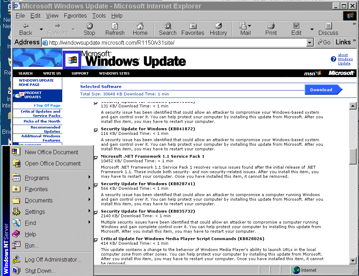This screenshot has width=359, height=276.
Task: Select Run... from the Start menu
Action: coord(32,245)
